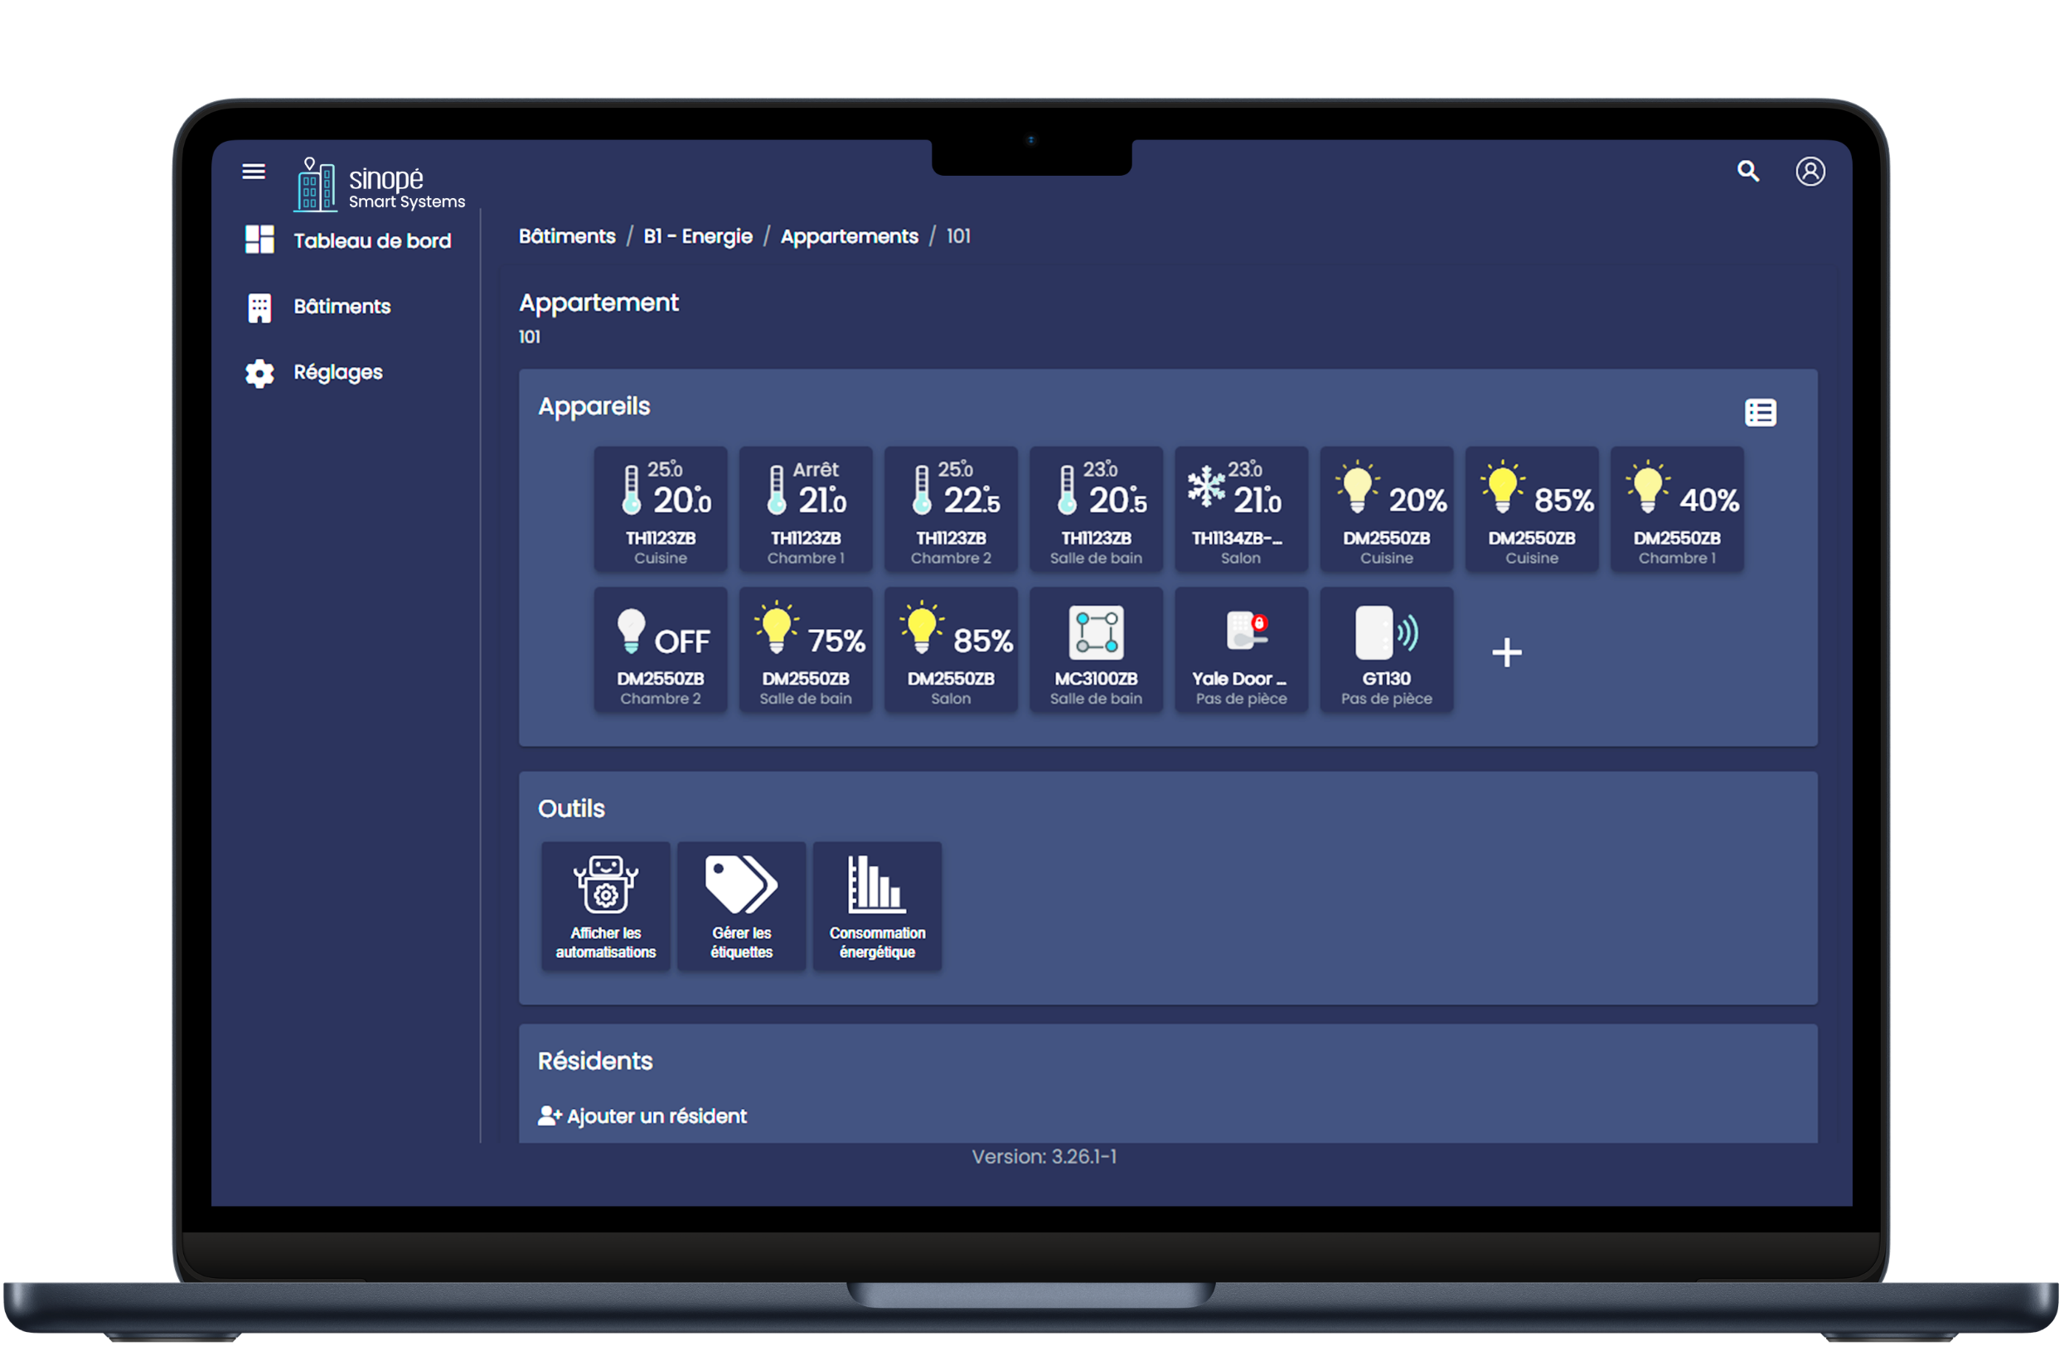Open the 40% dimmer in Chambre 1
Screen dimensions: 2064x1346
click(x=1676, y=509)
